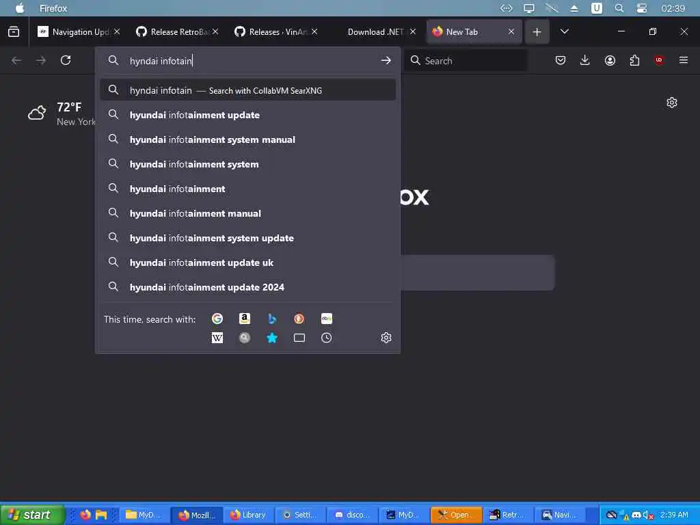Viewport: 700px width, 525px height.
Task: Open the New Tab page customize gear
Action: (672, 103)
